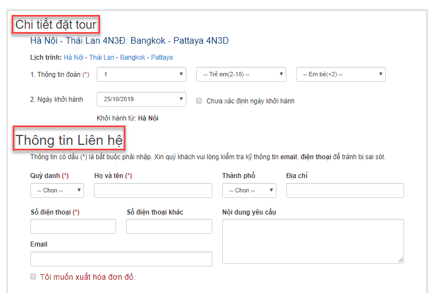This screenshot has width=435, height=293.
Task: Expand the Trẻ em(2-10) dropdown
Action: pos(241,74)
